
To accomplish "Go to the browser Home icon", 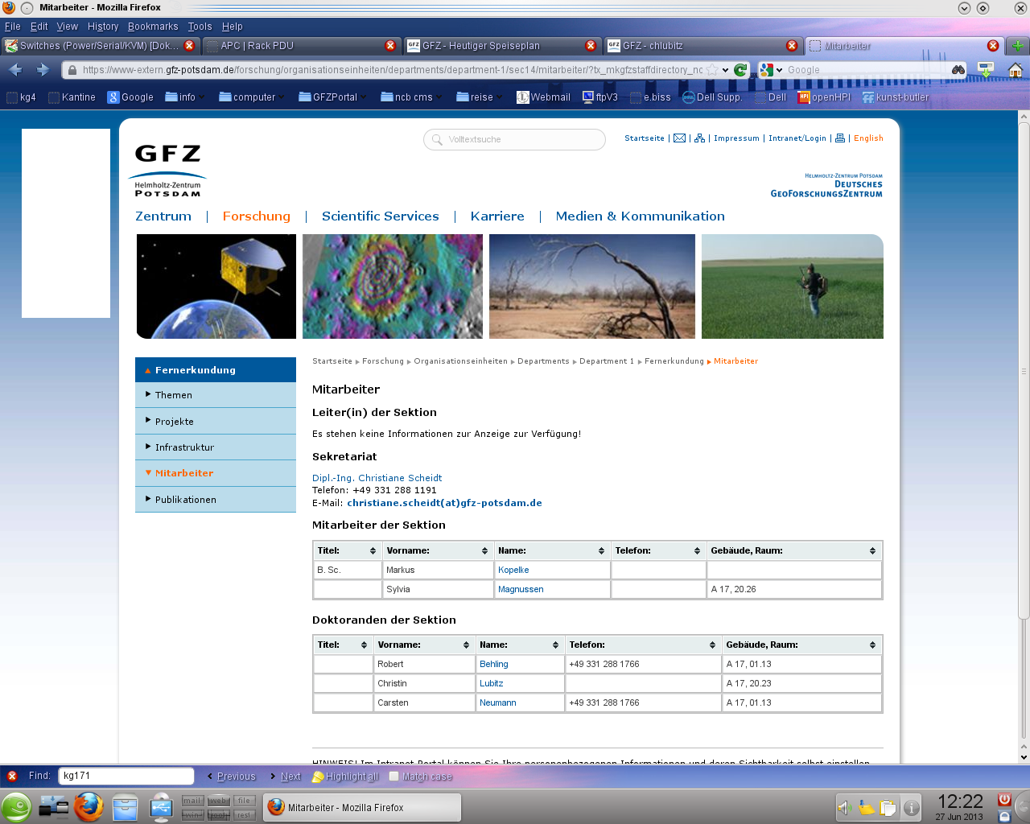I will pos(1016,70).
